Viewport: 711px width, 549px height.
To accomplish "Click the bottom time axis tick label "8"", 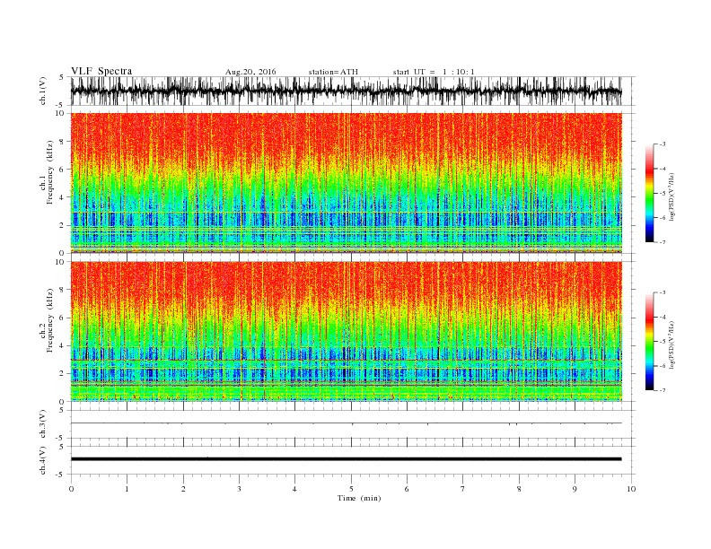I will pyautogui.click(x=519, y=489).
